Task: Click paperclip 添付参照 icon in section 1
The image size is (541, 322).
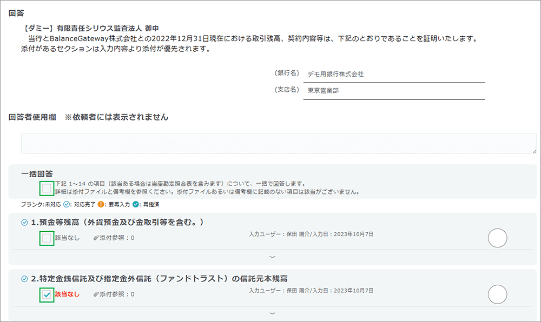Action: pyautogui.click(x=96, y=238)
